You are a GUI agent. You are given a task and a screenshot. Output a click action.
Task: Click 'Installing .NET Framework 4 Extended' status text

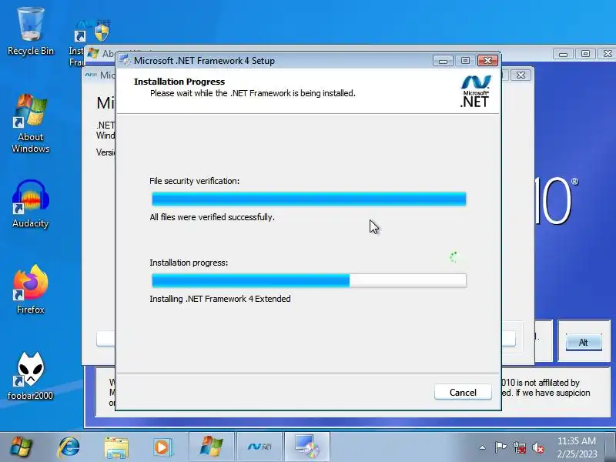(x=220, y=299)
